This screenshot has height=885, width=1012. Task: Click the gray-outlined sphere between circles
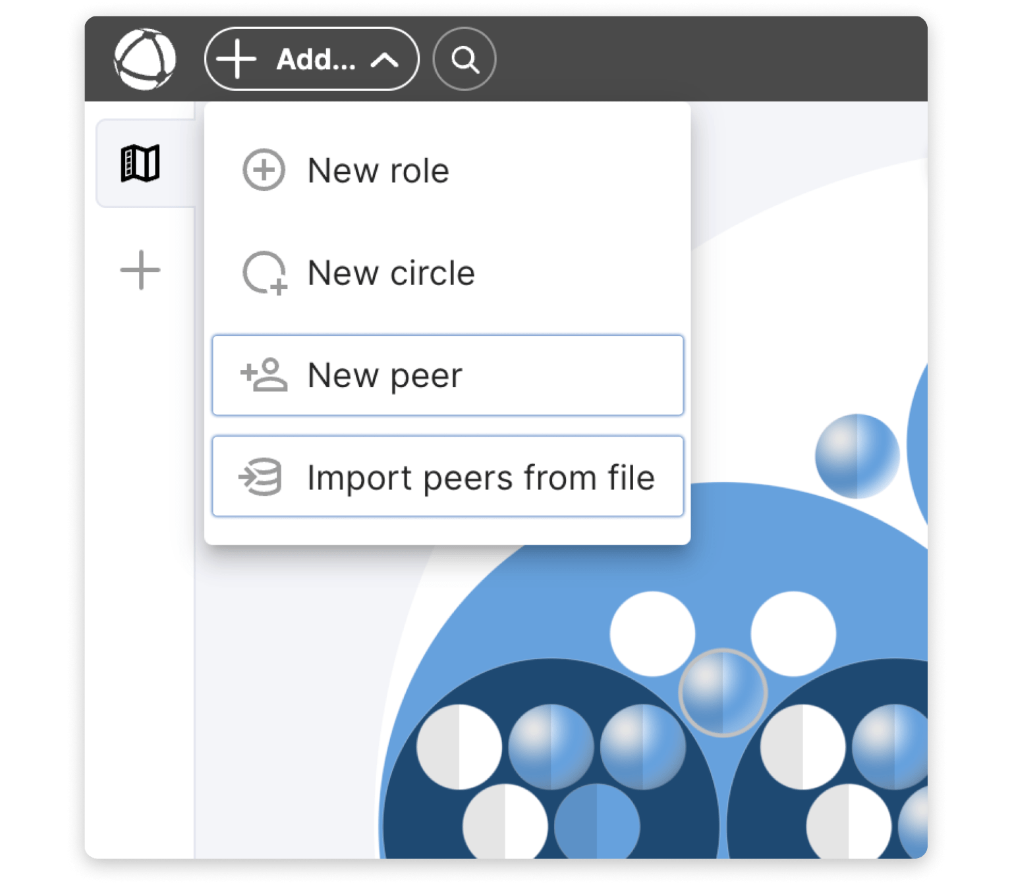click(723, 692)
